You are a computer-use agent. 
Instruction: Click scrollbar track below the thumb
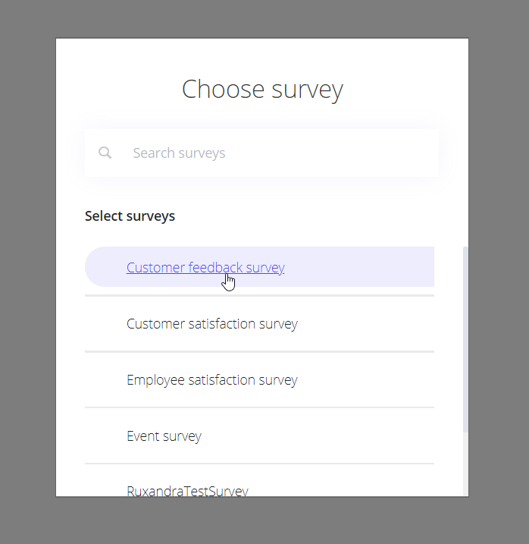pos(465,464)
